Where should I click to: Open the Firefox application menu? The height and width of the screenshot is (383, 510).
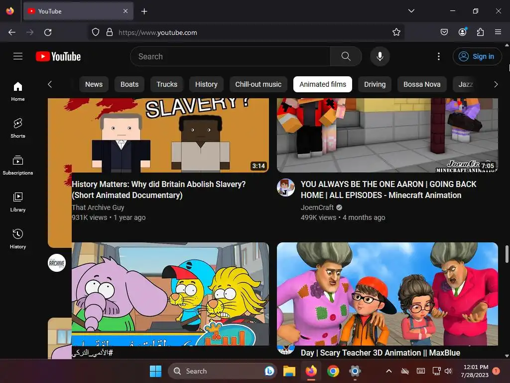[498, 32]
